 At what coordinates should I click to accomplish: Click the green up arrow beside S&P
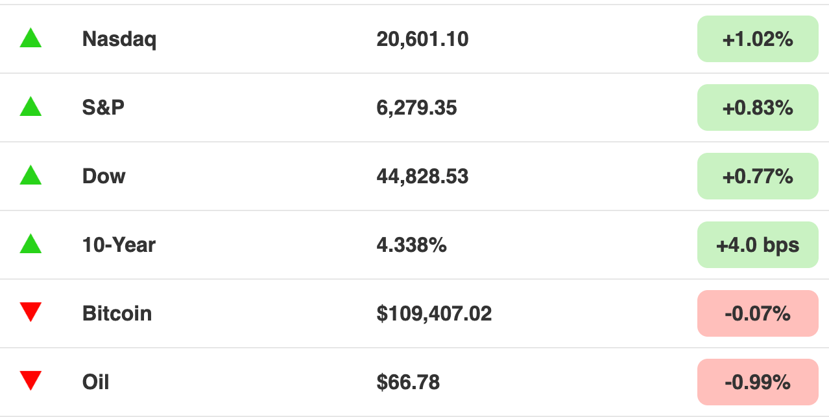30,107
